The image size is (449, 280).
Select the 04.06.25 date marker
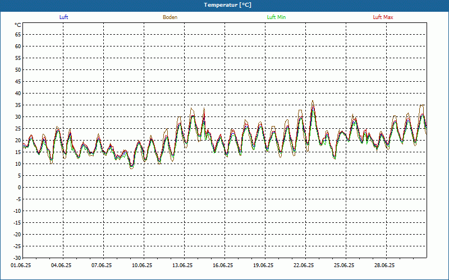pos(61,265)
